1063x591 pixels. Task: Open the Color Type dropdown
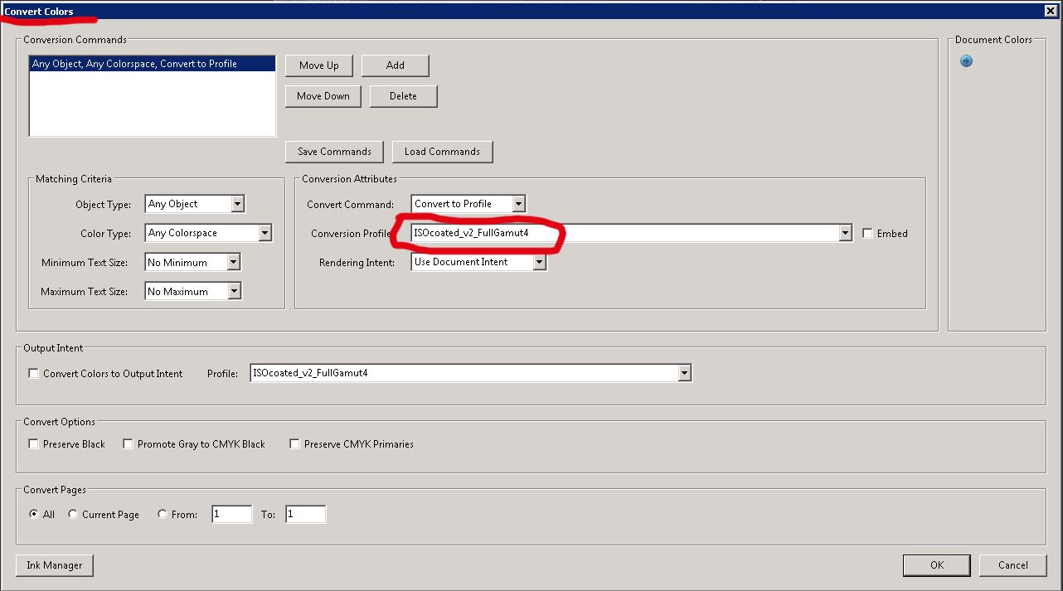tap(265, 233)
